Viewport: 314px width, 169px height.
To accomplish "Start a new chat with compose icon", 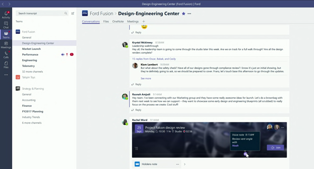I will click(x=73, y=13).
